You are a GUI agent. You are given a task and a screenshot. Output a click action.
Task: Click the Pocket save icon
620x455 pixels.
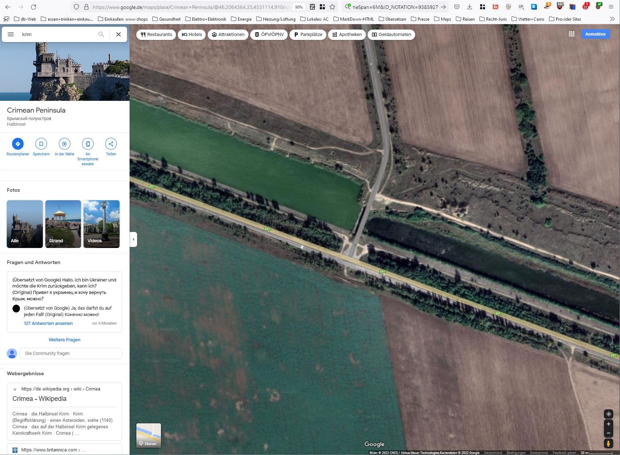(457, 7)
